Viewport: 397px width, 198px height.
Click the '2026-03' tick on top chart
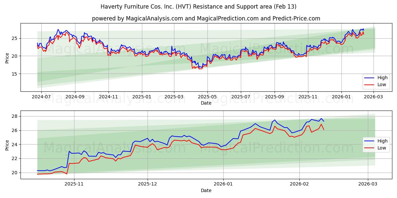pyautogui.click(x=374, y=97)
